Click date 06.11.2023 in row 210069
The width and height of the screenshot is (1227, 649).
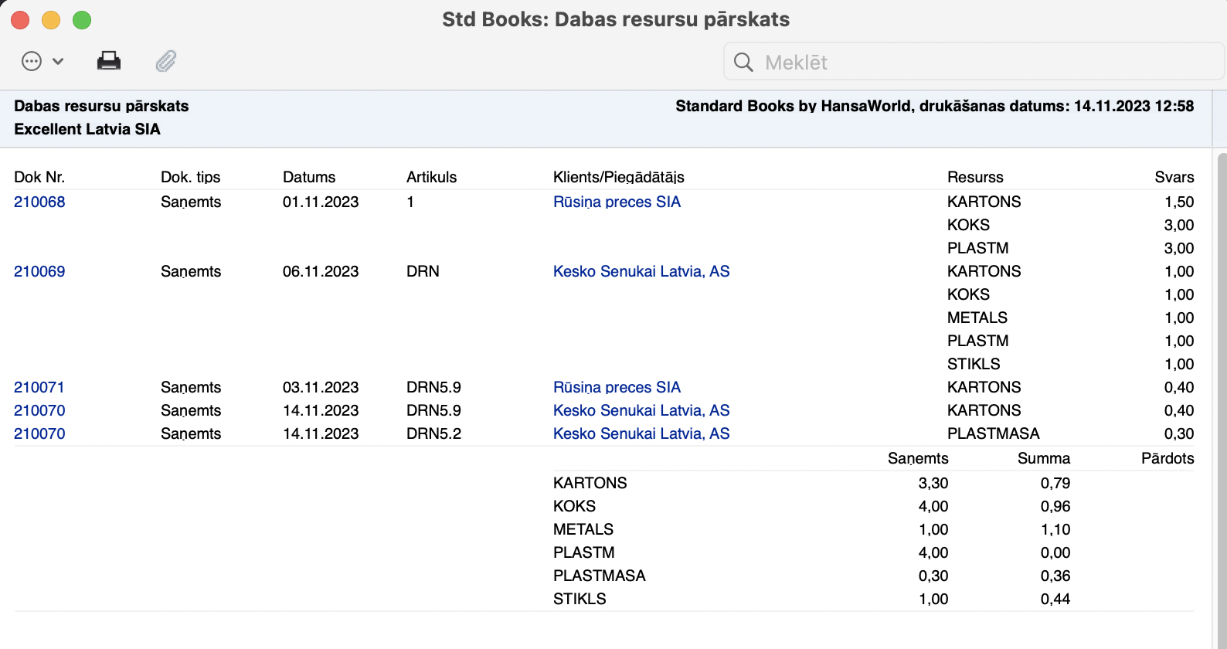point(321,271)
